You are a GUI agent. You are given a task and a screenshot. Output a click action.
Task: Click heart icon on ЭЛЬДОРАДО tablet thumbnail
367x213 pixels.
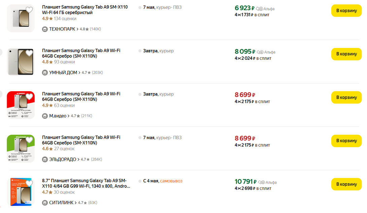pyautogui.click(x=29, y=140)
